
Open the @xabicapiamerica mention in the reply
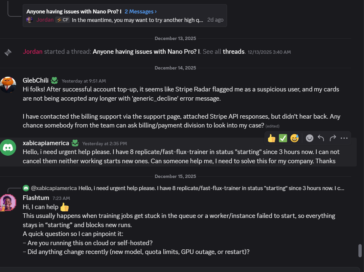tap(54, 188)
